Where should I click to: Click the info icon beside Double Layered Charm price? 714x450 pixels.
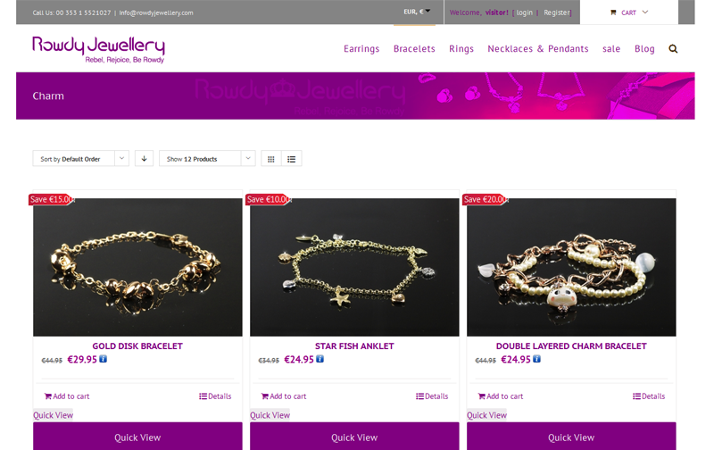pyautogui.click(x=537, y=359)
